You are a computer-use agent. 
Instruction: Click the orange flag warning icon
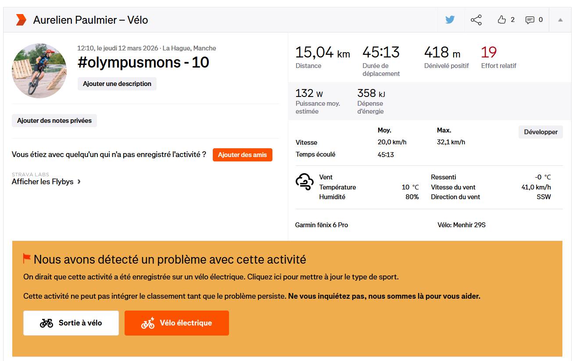click(27, 258)
